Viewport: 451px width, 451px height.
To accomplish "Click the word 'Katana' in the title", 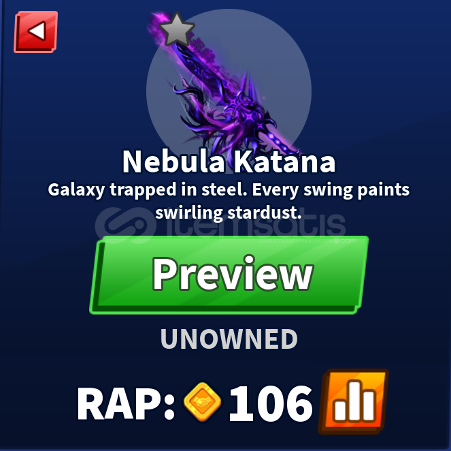I will coord(284,161).
